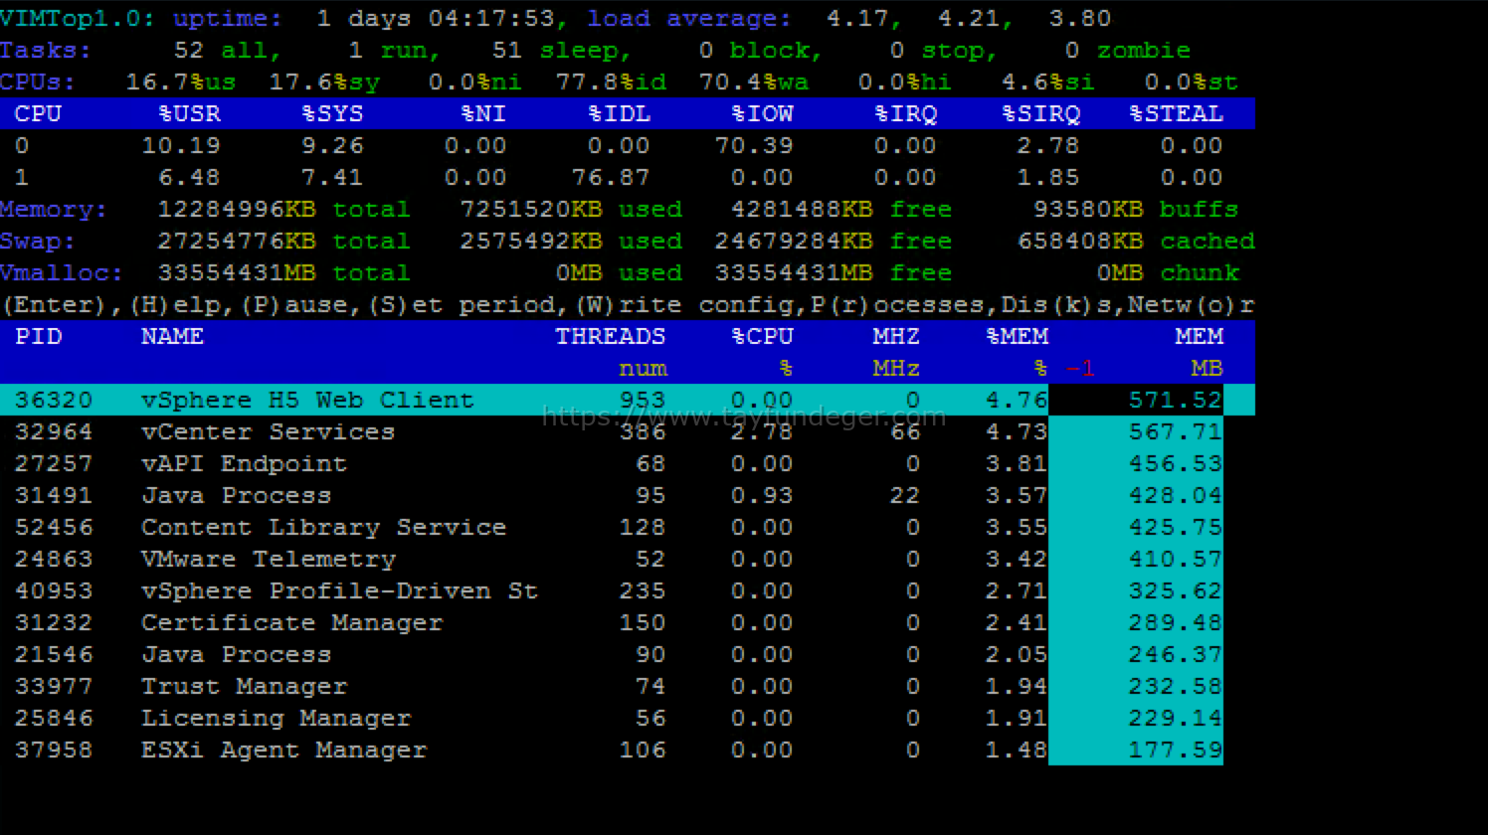The height and width of the screenshot is (835, 1488).
Task: Select vSphere Profile-Driven St process
Action: tap(339, 591)
